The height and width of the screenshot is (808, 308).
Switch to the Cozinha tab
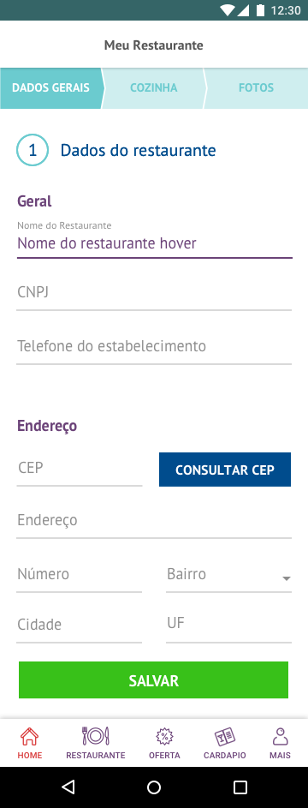point(154,87)
